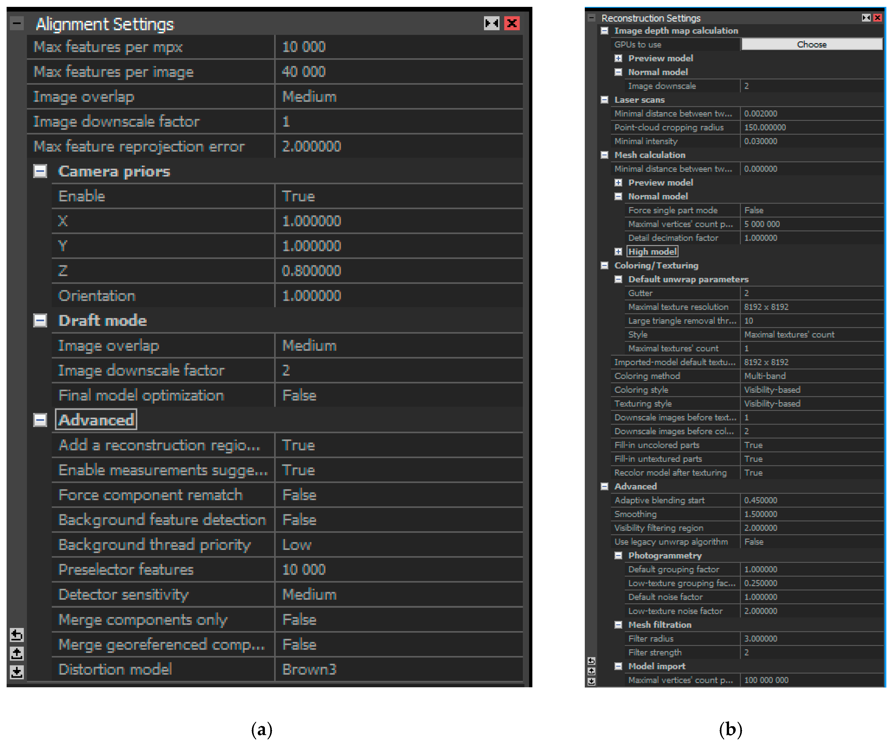Edit Max features per mpx value
This screenshot has width=895, height=745.
click(399, 47)
